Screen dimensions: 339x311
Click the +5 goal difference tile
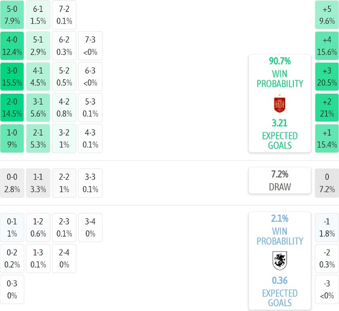[327, 15]
